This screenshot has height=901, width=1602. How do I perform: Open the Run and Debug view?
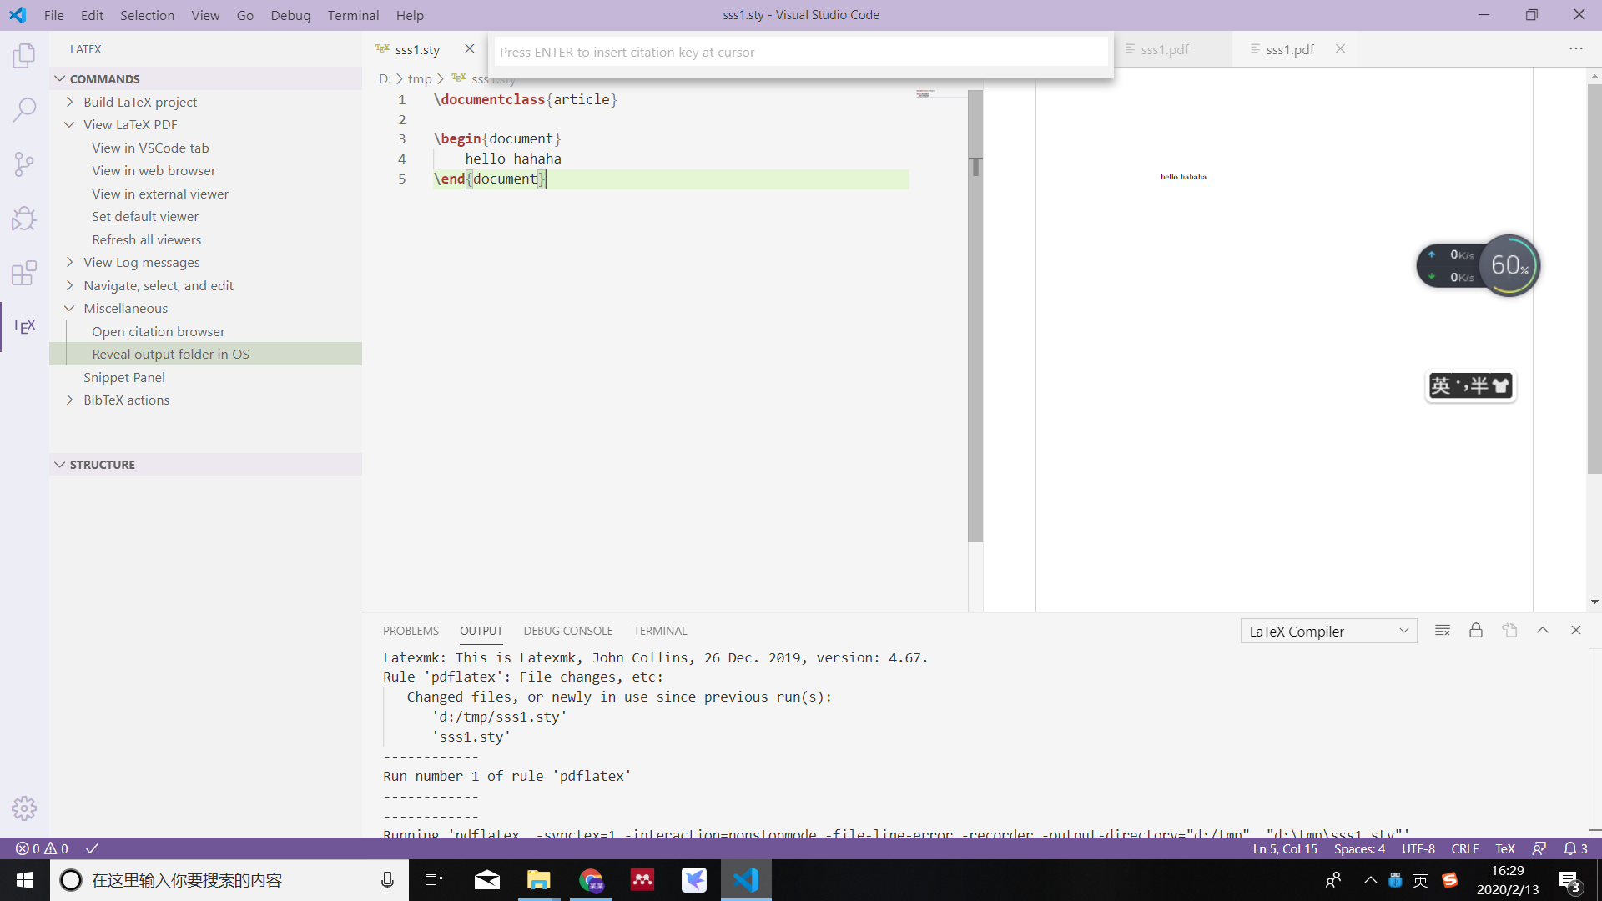coord(23,218)
